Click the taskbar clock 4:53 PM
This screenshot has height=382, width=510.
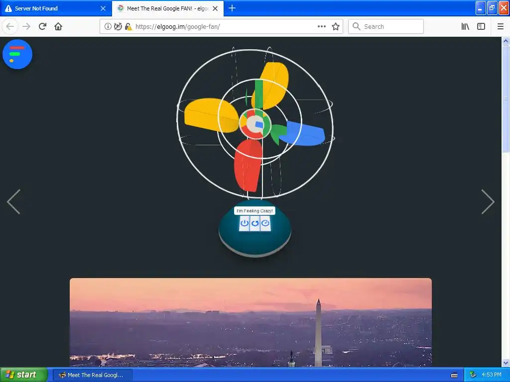click(x=492, y=375)
